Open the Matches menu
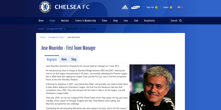This screenshot has width=221, height=110. [x=65, y=21]
